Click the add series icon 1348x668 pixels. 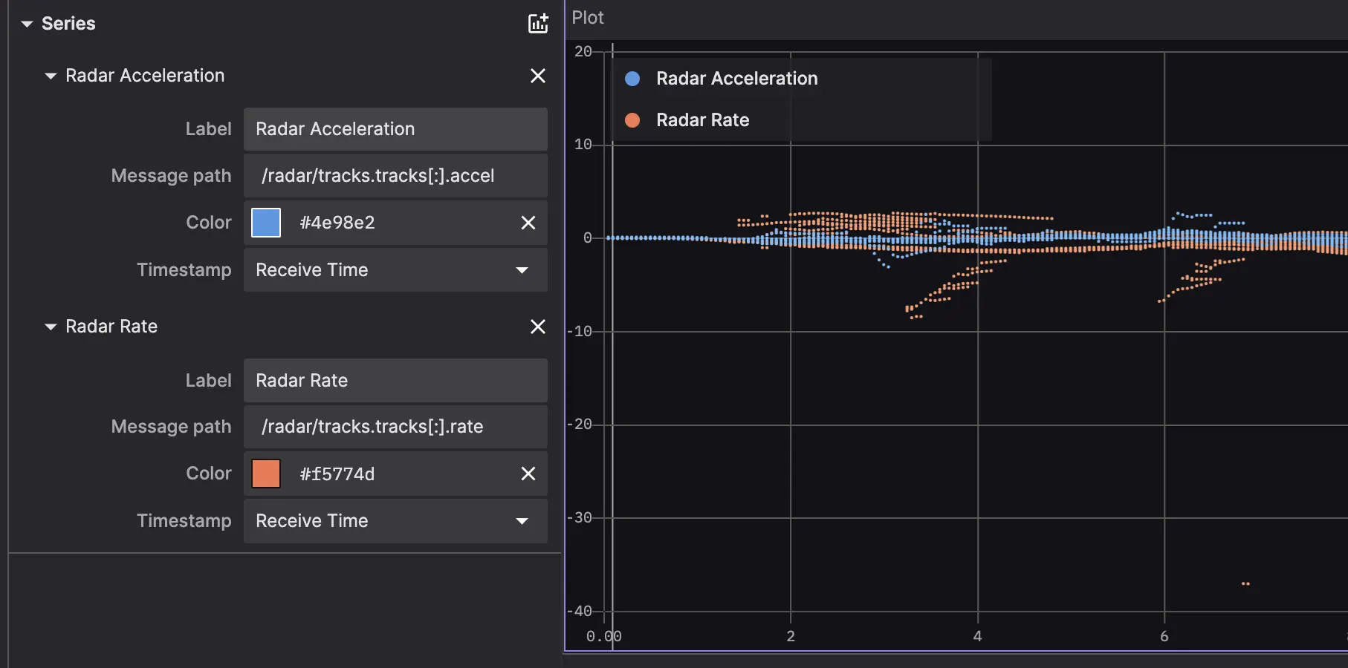(538, 24)
